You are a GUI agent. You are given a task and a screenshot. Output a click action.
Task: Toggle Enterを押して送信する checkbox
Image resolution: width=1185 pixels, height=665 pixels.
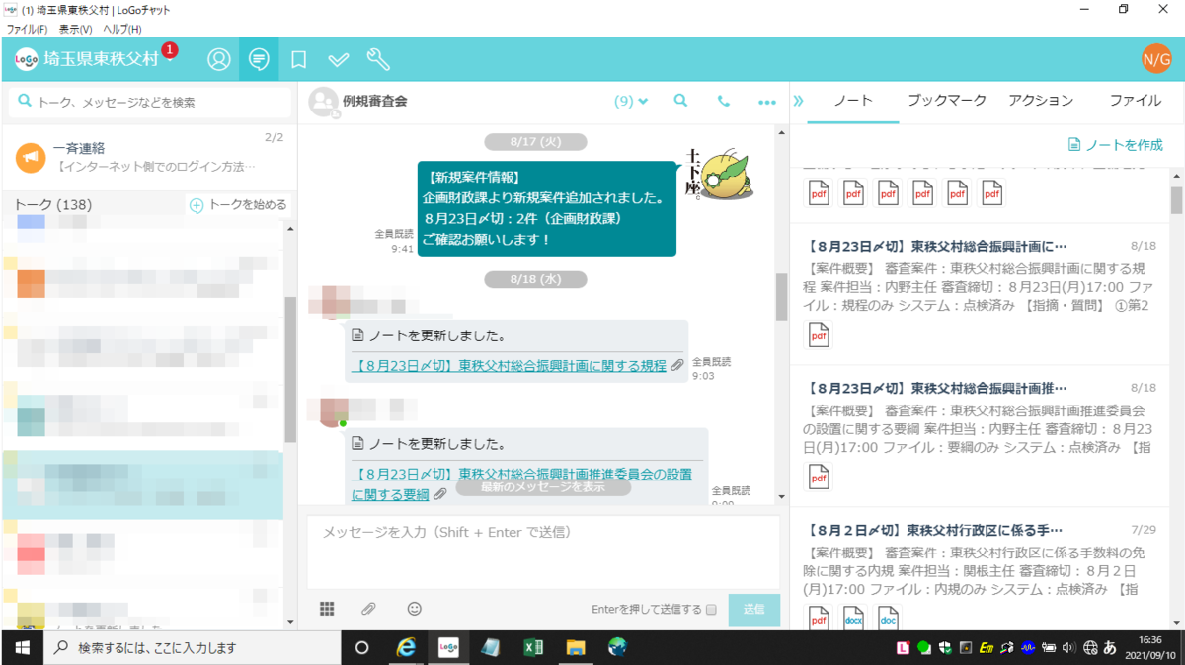point(711,610)
